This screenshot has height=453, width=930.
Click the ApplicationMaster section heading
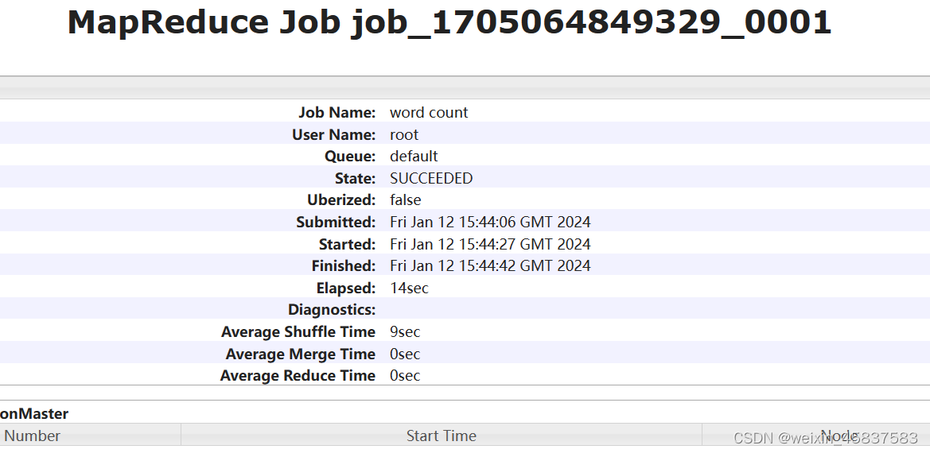(33, 414)
